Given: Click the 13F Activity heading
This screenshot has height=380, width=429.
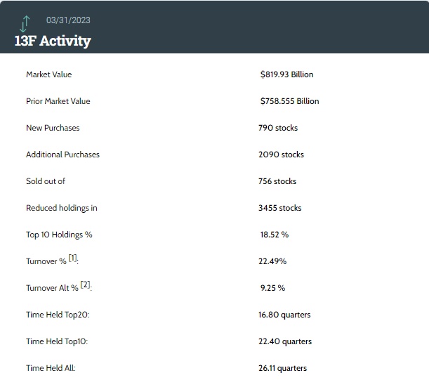Looking at the screenshot, I should click(x=53, y=40).
